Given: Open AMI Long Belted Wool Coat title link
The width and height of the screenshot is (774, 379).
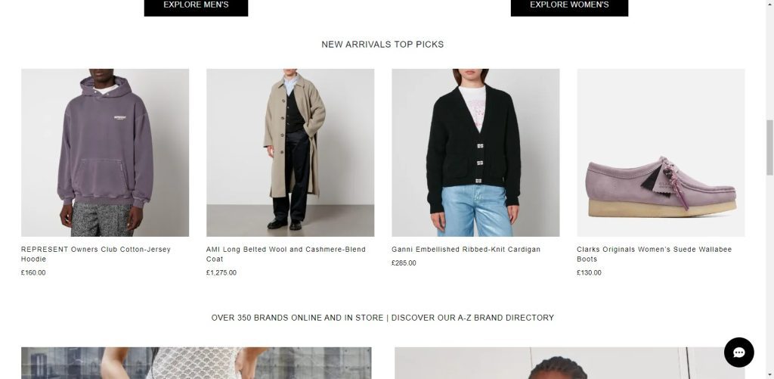Looking at the screenshot, I should click(286, 254).
